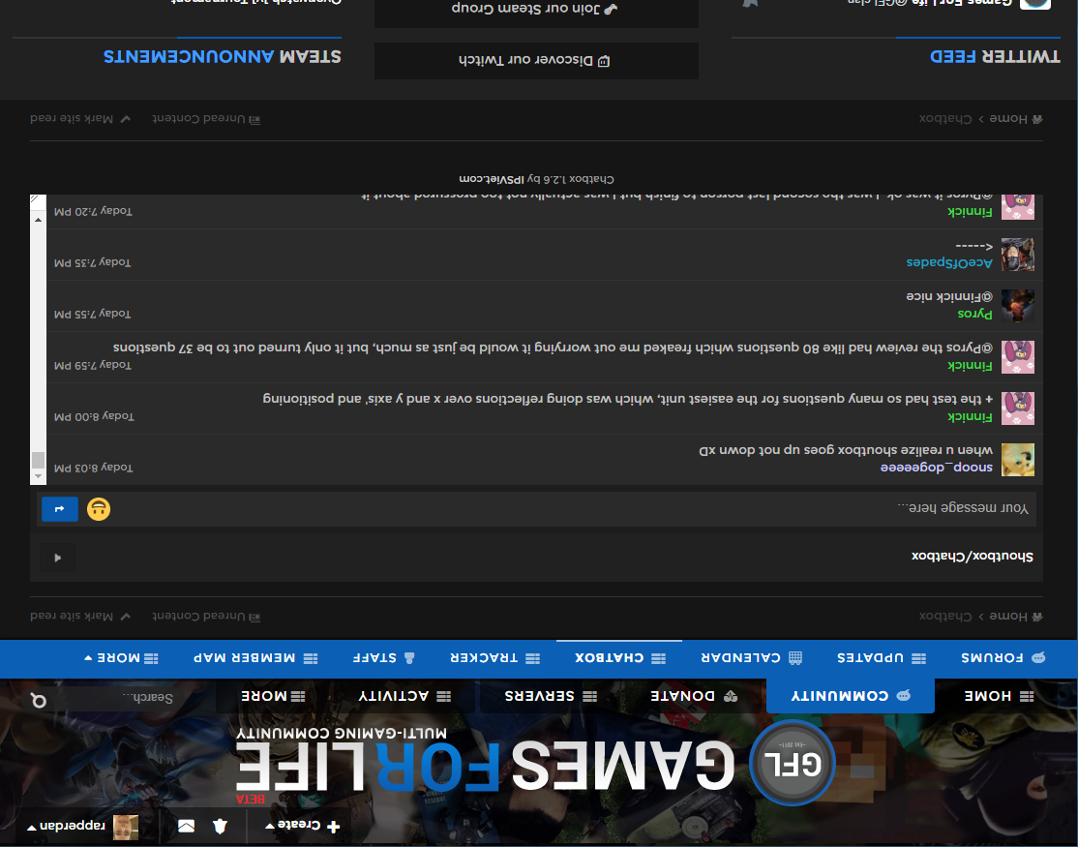The image size is (1078, 847).
Task: Click the blue send message button
Action: coord(60,509)
